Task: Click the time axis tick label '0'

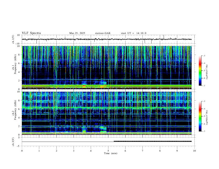Action: 22,151
